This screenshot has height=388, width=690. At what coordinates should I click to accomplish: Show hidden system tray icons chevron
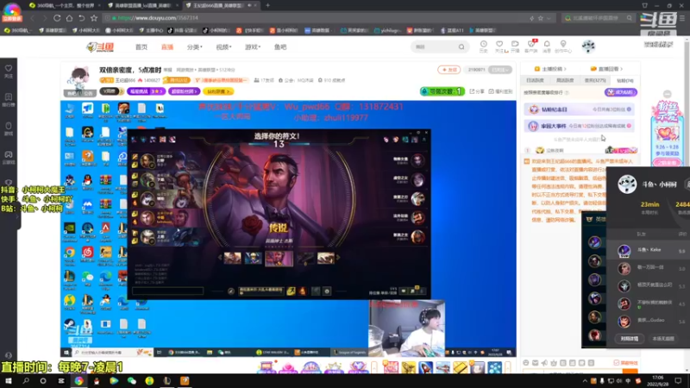click(x=585, y=381)
